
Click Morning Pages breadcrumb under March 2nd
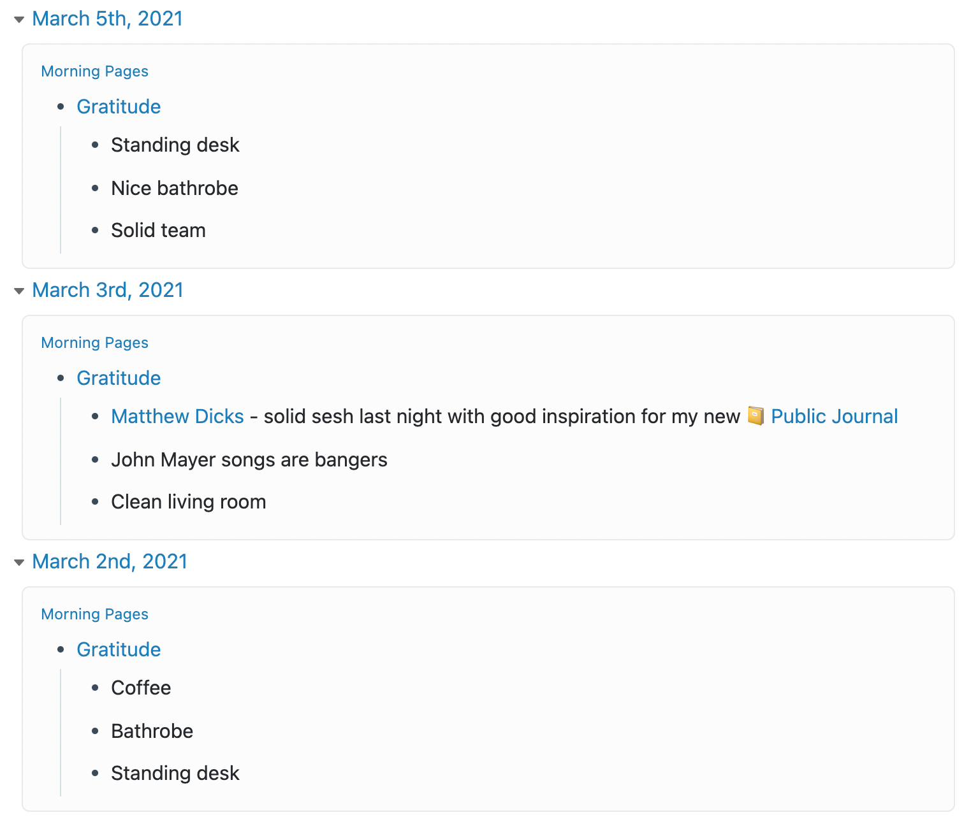pos(94,614)
